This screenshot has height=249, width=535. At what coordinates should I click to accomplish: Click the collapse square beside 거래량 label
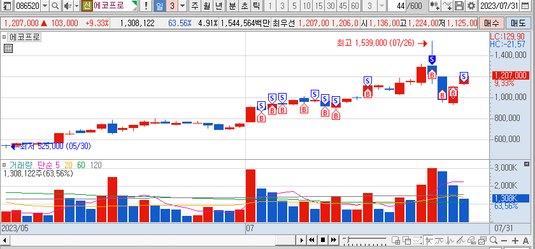point(4,165)
